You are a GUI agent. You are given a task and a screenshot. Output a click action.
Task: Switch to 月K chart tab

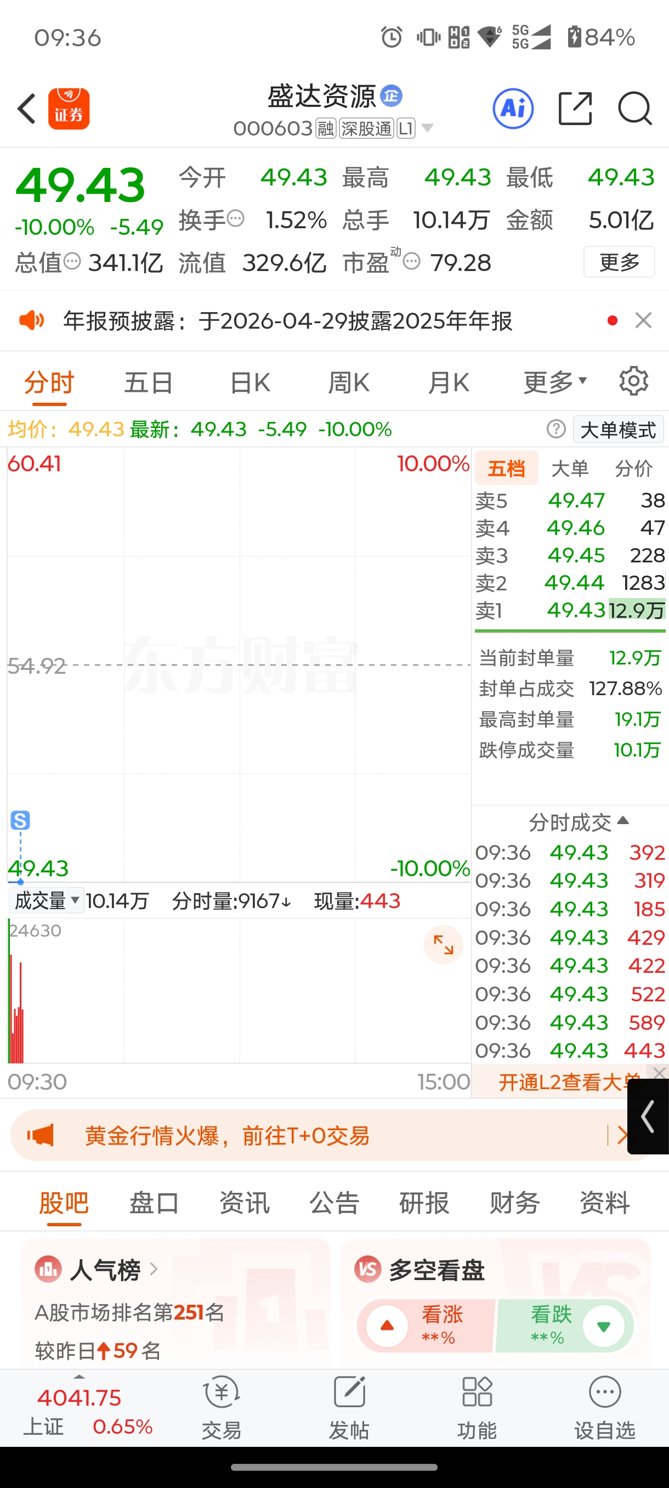pos(449,382)
